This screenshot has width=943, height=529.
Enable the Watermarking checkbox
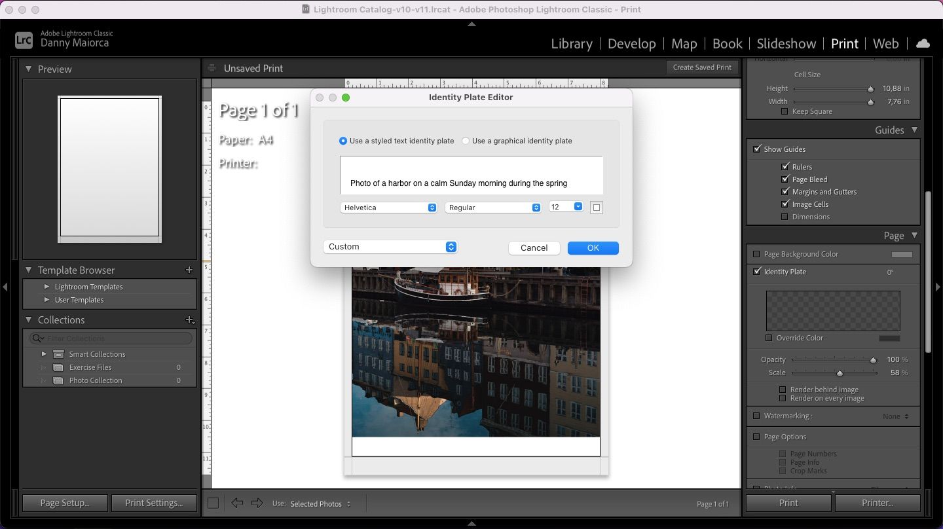click(x=756, y=416)
